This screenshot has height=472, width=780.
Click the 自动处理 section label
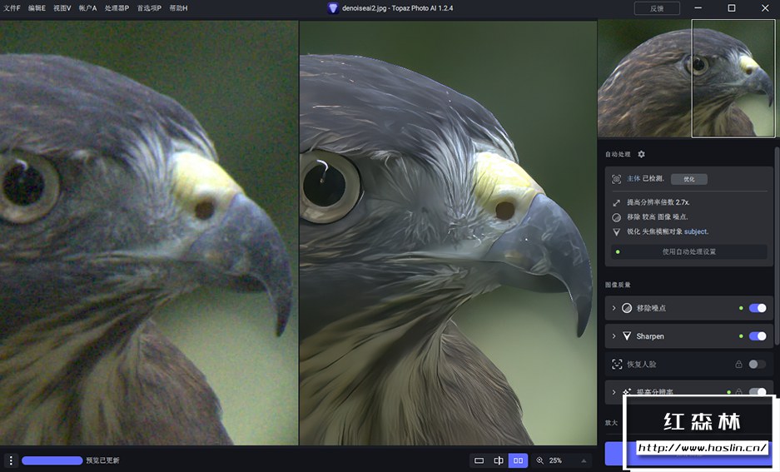tap(618, 154)
